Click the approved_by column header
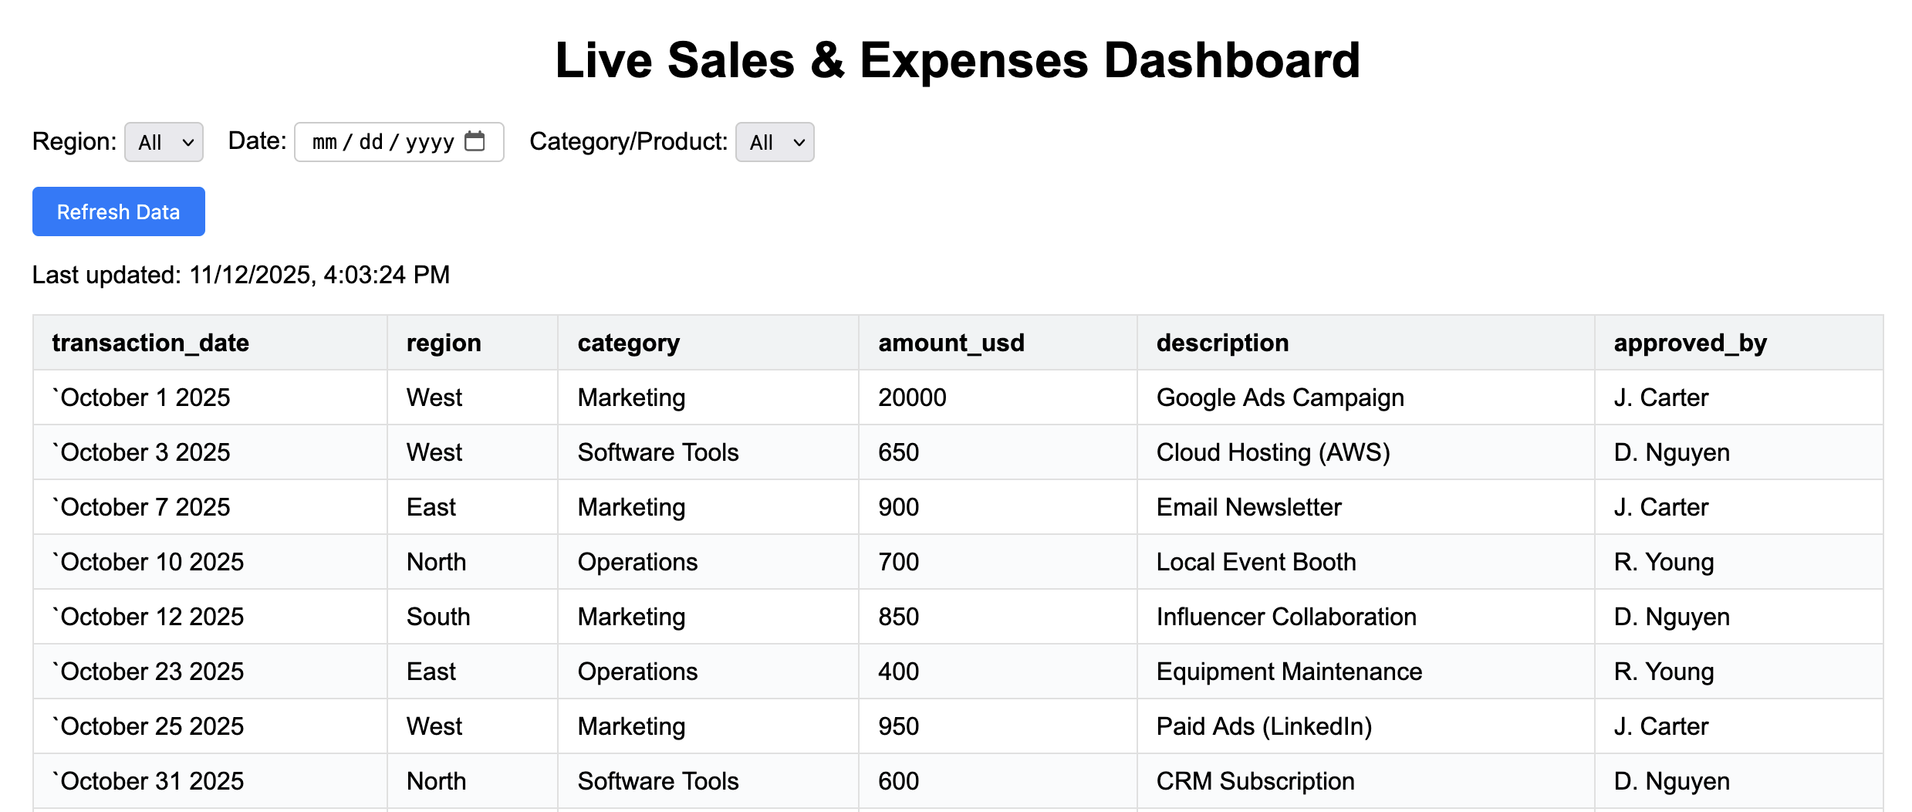The image size is (1912, 812). coord(1690,343)
